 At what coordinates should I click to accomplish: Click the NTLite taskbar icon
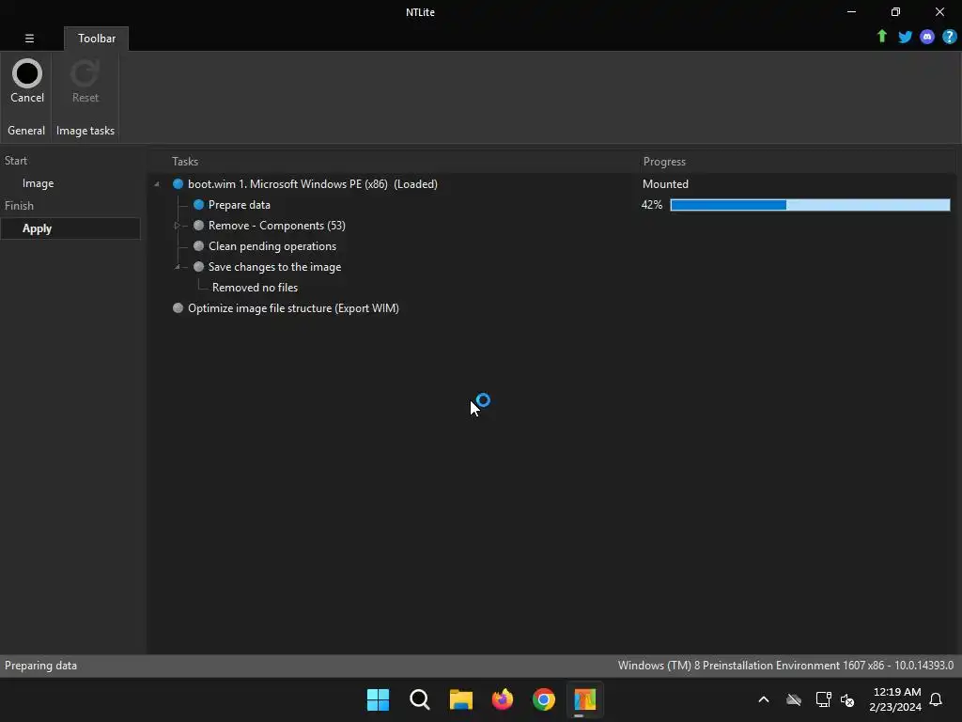click(585, 699)
